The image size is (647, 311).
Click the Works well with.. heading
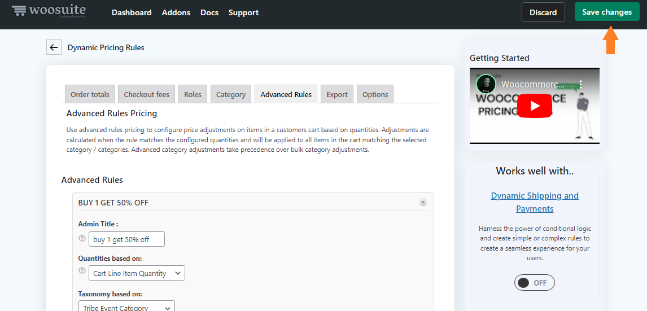[535, 171]
